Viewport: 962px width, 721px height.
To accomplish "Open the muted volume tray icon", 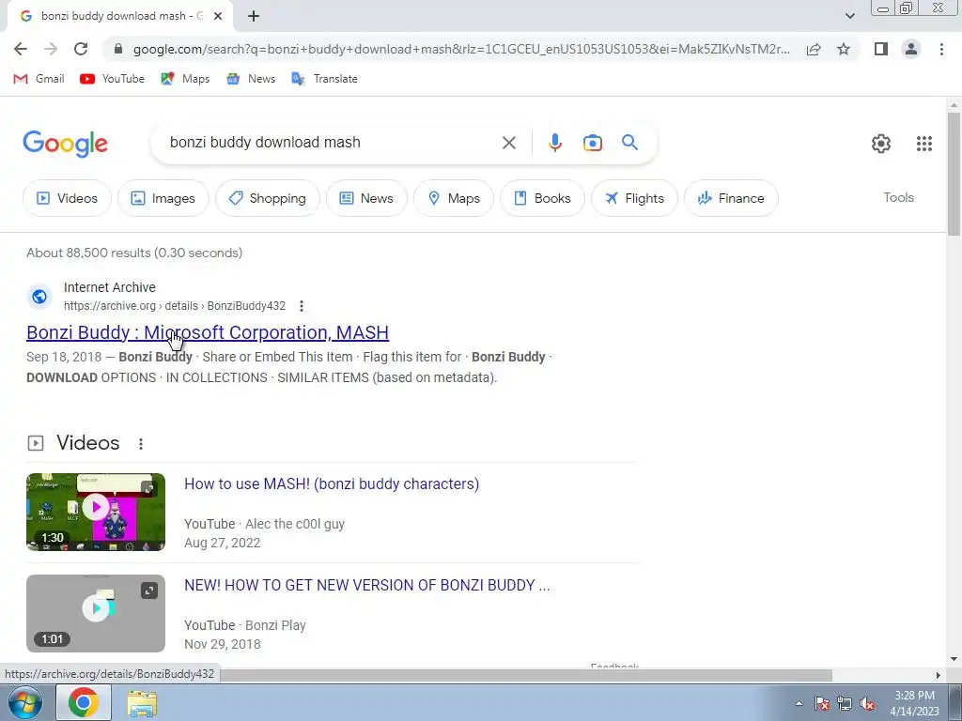I will (x=867, y=704).
